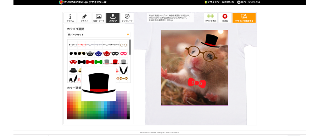Select the red crowned masquerade mask stamp

[x=107, y=53]
